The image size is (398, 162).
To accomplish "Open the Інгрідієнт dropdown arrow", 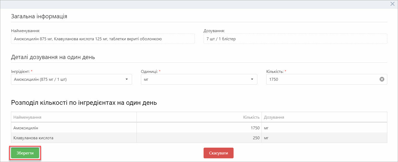I will tap(127, 79).
